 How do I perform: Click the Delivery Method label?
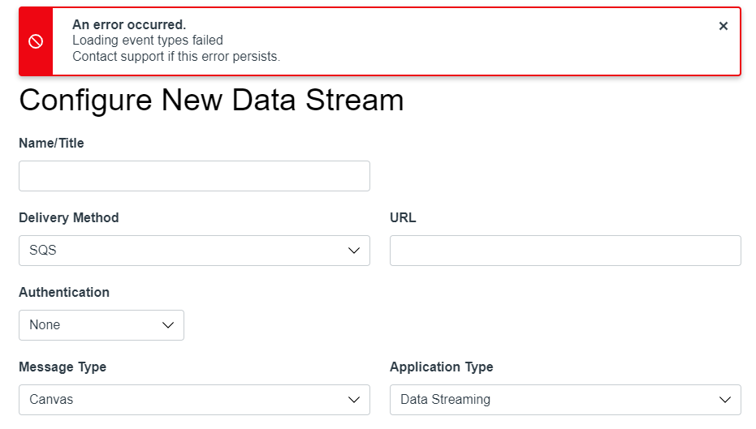click(x=69, y=217)
